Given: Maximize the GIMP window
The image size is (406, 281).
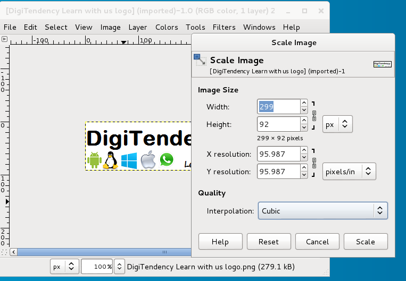Looking at the screenshot, I should [304, 11].
